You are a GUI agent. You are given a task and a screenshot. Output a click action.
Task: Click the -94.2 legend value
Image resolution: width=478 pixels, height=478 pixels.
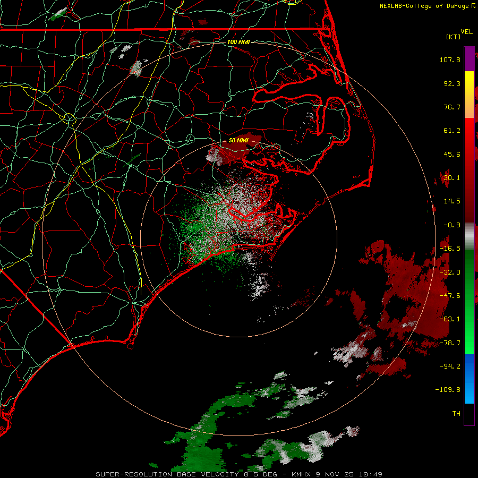450,366
